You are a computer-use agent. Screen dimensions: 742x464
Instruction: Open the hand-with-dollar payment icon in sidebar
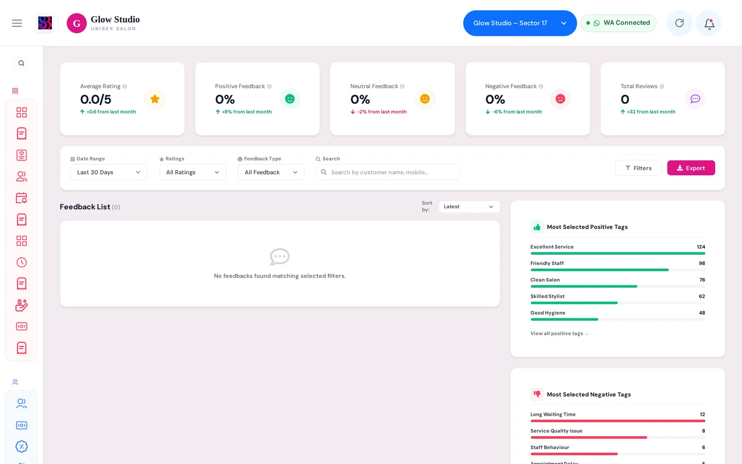21,305
